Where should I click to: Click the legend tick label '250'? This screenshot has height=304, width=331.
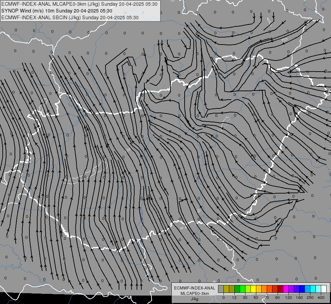310,298
